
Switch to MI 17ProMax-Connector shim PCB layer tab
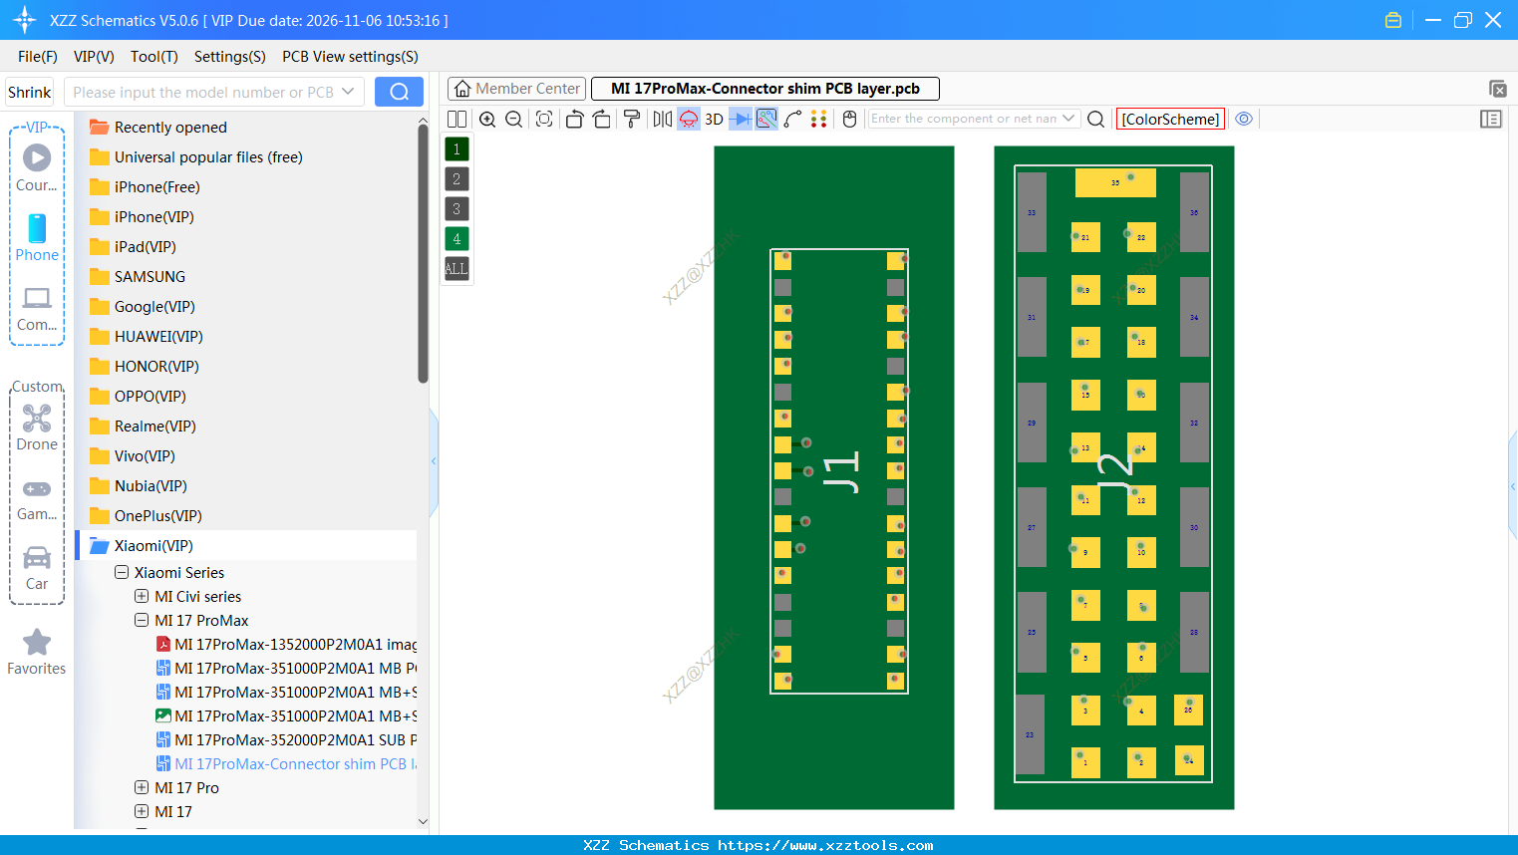click(764, 88)
